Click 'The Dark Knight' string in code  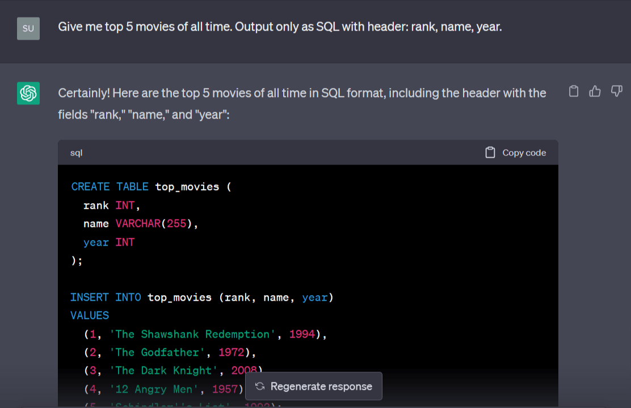coord(164,371)
